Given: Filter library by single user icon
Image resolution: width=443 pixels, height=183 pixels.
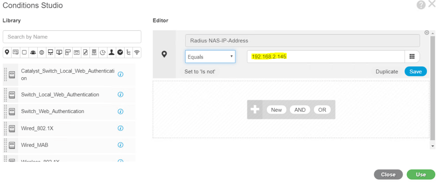Looking at the screenshot, I should click(x=111, y=52).
